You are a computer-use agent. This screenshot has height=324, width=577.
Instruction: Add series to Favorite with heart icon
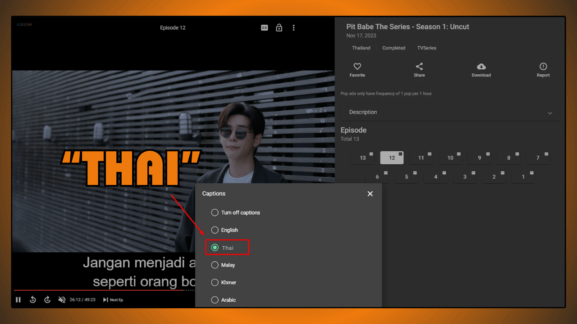pyautogui.click(x=357, y=70)
